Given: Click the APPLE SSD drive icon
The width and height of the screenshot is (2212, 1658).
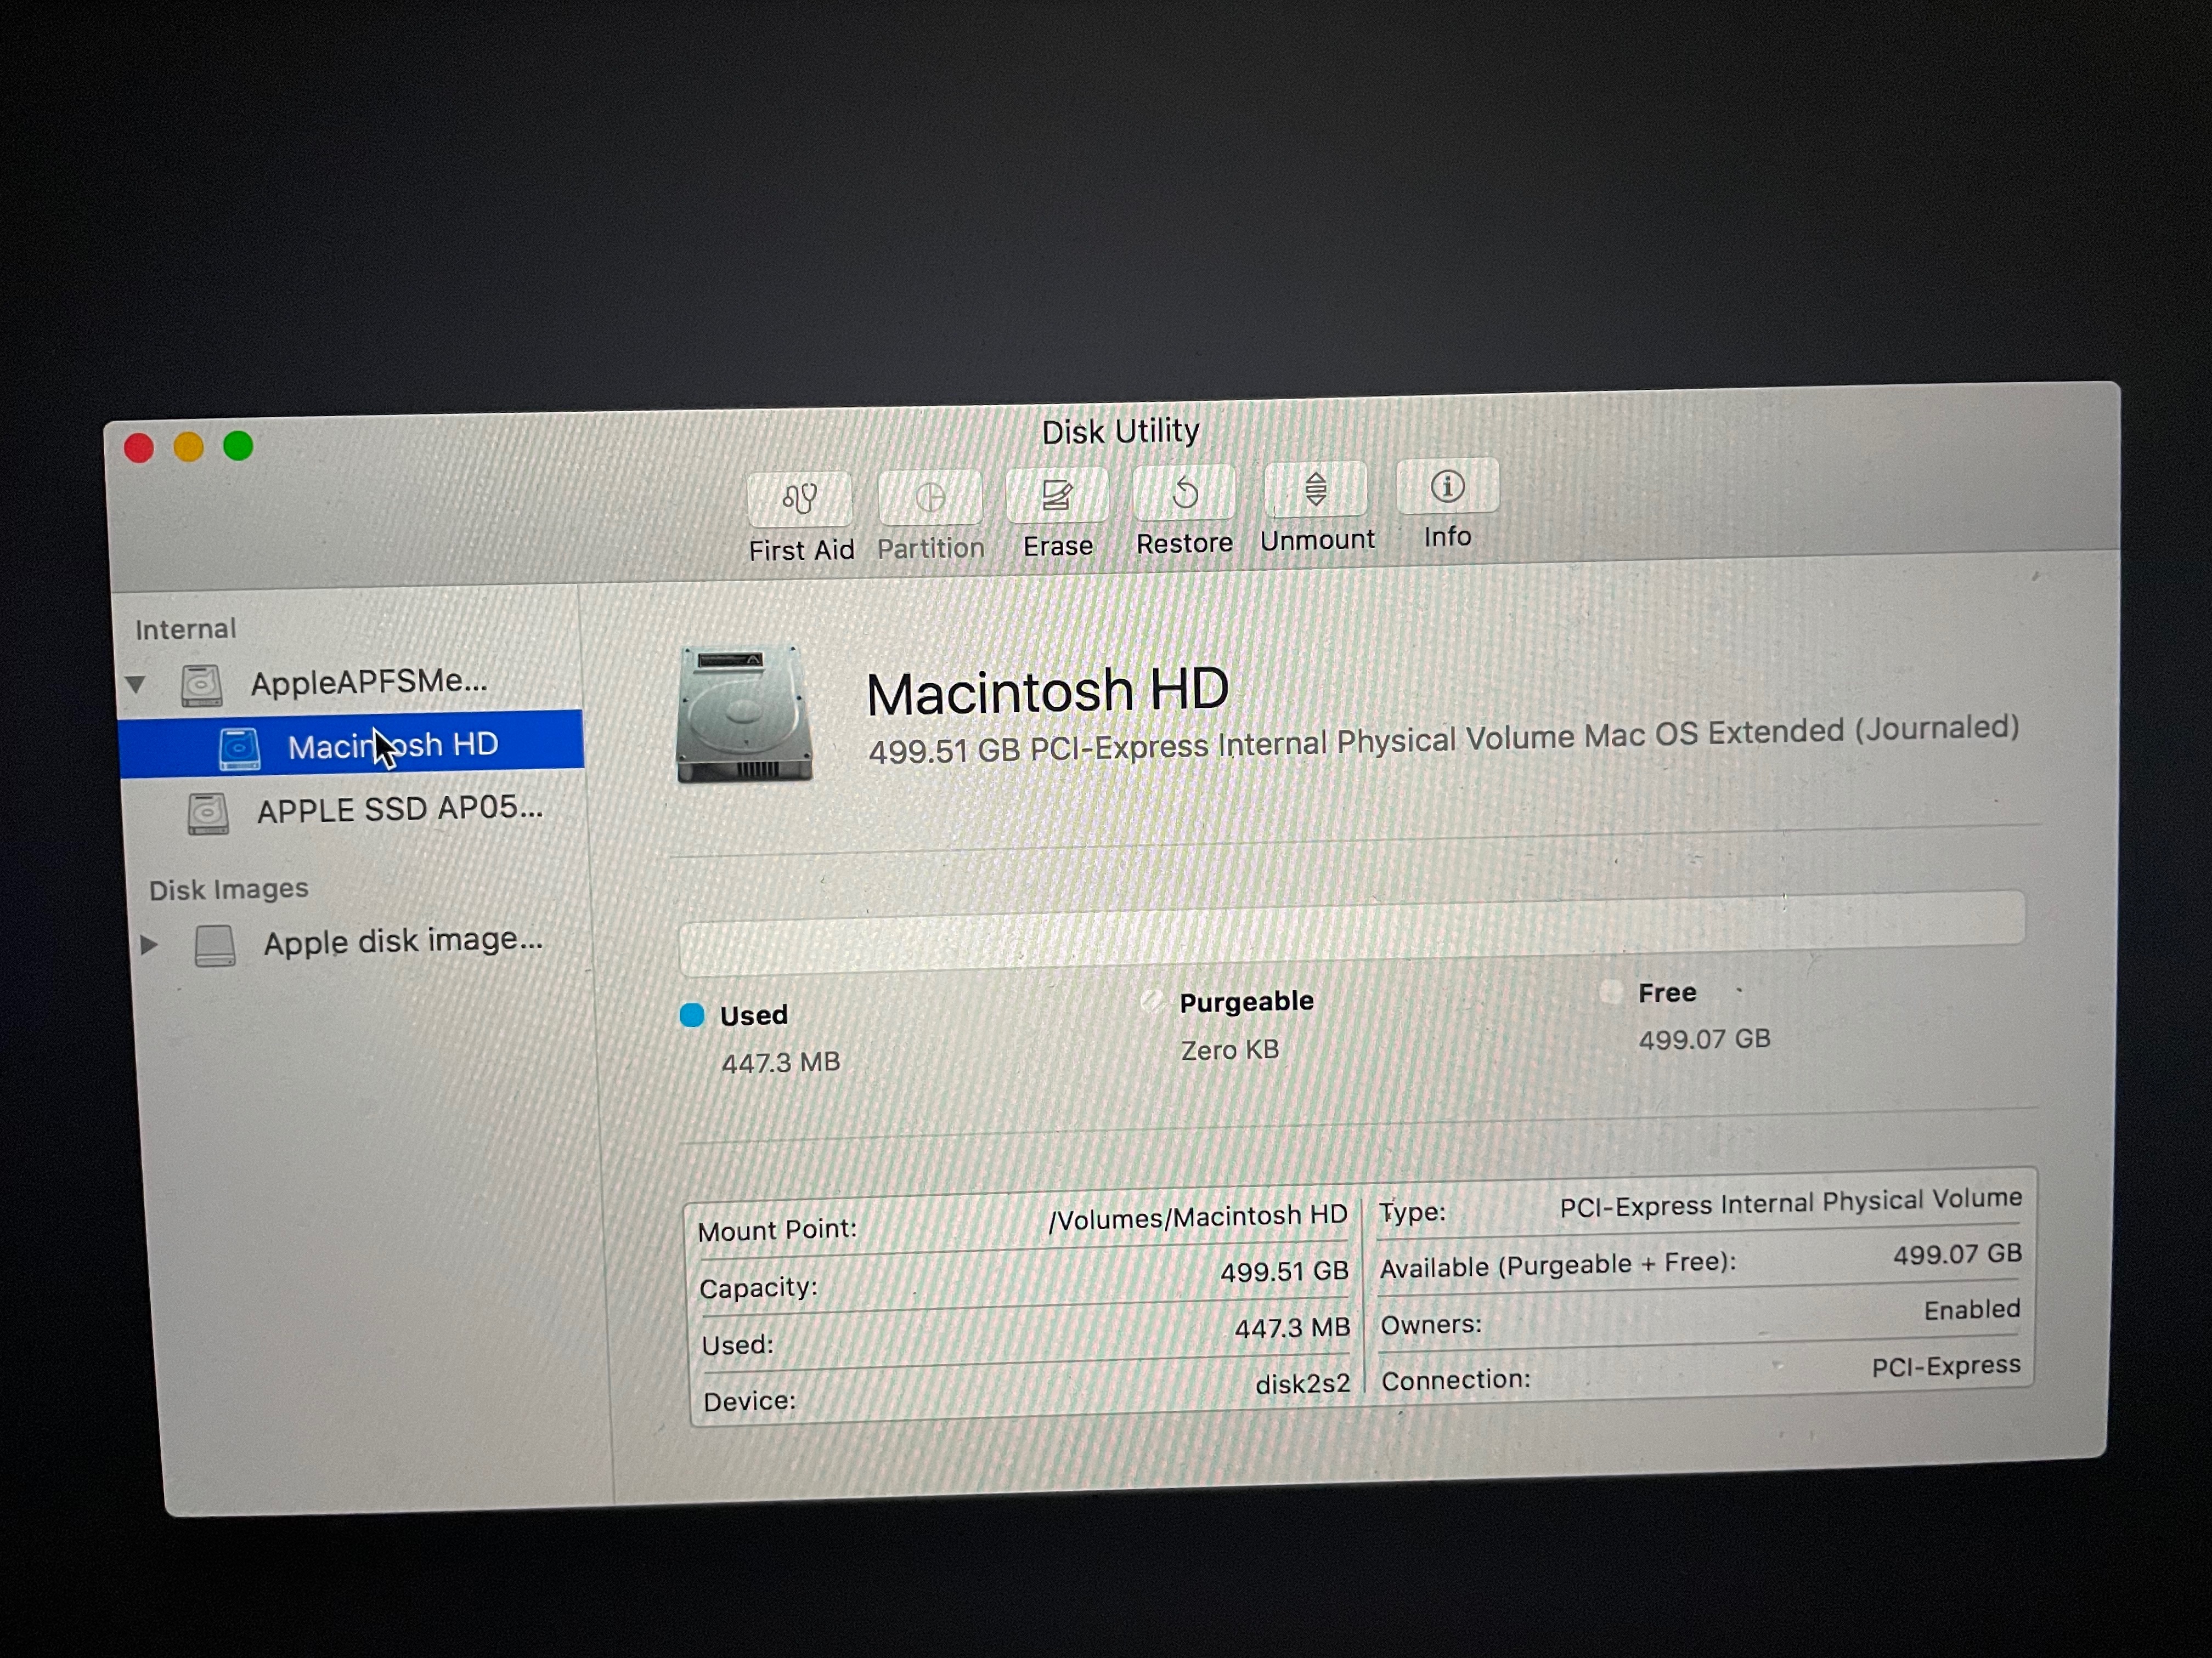Looking at the screenshot, I should pyautogui.click(x=208, y=814).
